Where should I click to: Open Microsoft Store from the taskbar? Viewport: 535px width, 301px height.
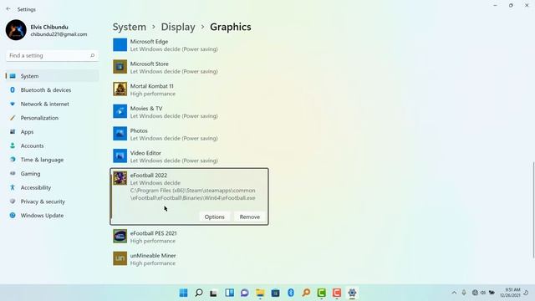[275, 293]
